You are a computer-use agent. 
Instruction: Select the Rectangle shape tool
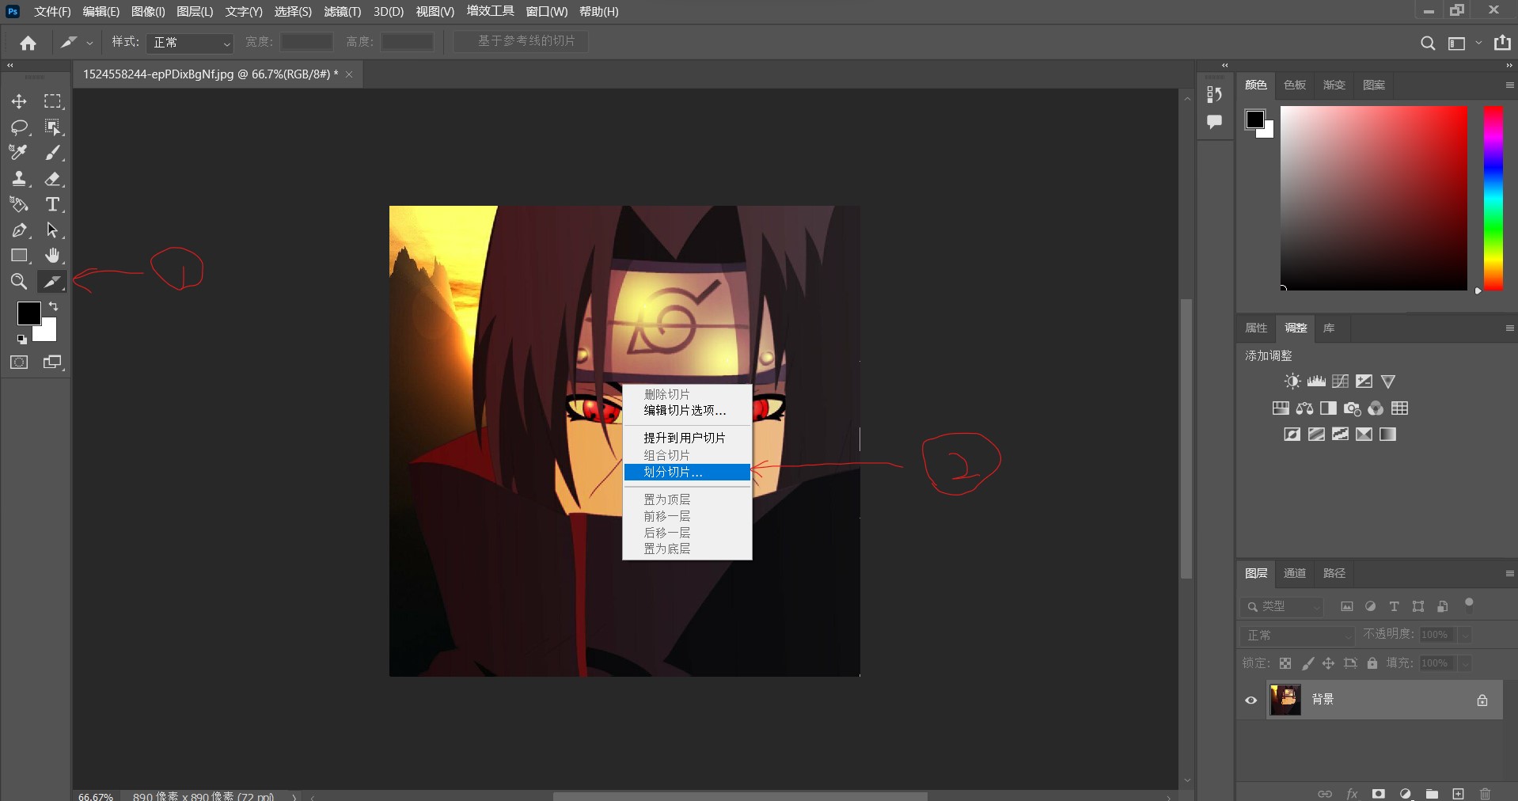[x=19, y=256]
